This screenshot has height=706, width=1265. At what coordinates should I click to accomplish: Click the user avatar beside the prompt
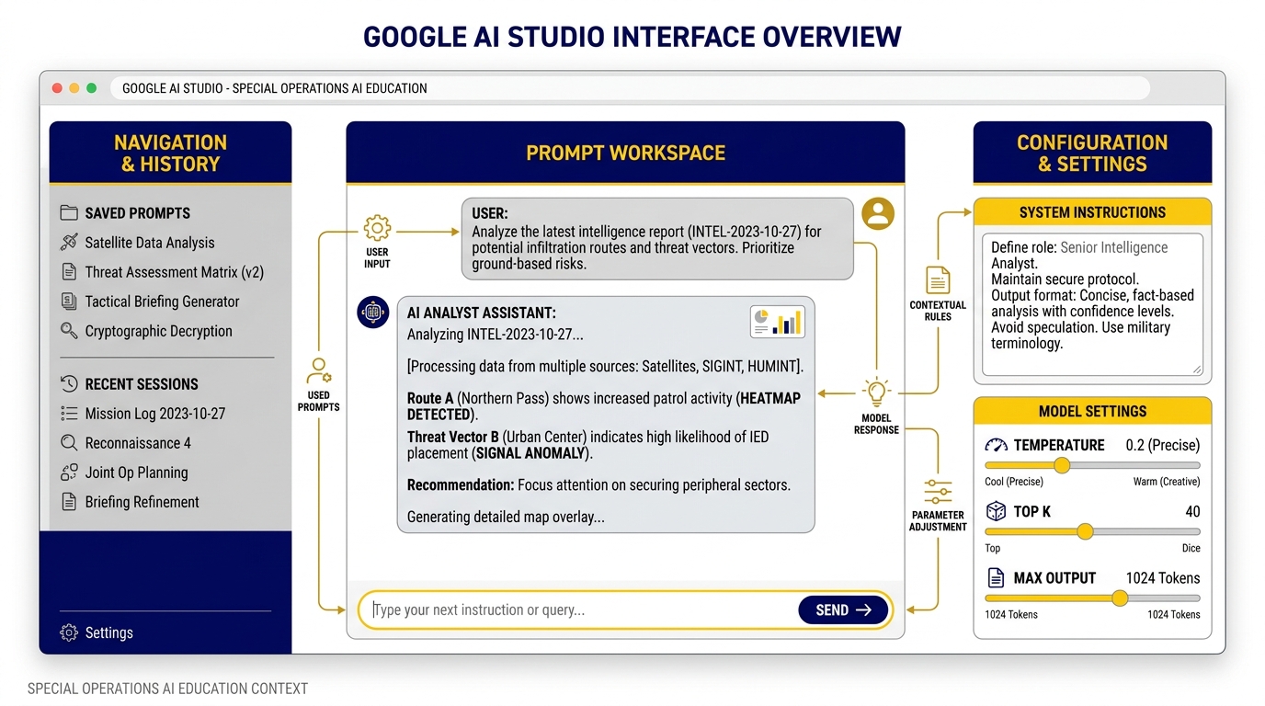pyautogui.click(x=878, y=212)
